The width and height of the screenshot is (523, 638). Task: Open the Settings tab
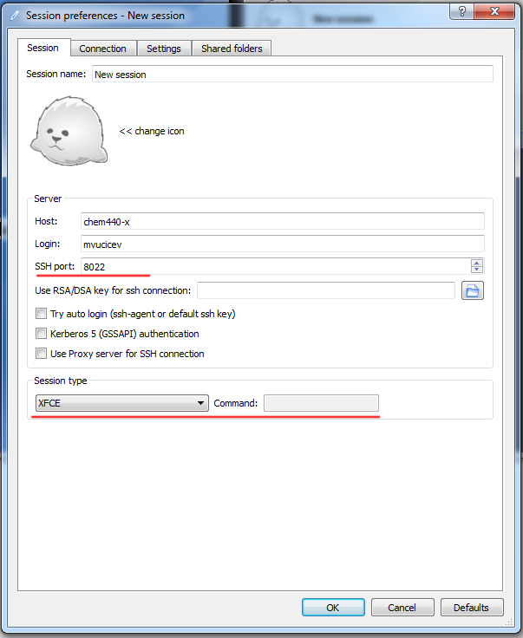163,49
